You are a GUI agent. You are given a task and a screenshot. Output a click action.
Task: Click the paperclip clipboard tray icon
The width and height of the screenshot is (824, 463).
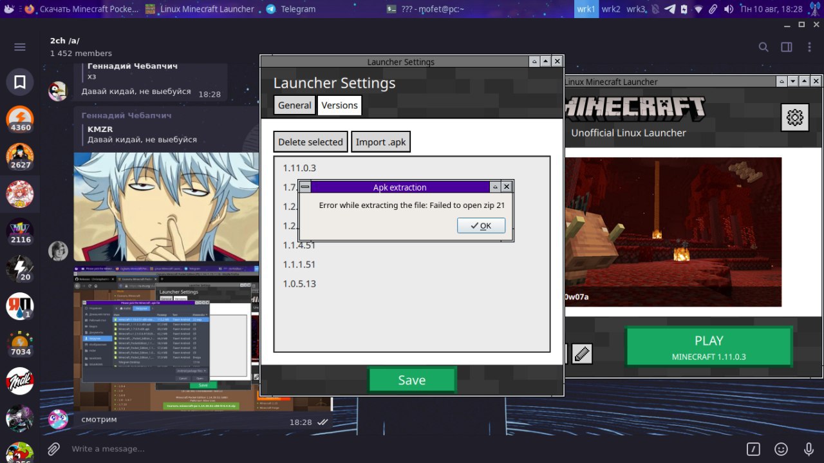pos(713,9)
